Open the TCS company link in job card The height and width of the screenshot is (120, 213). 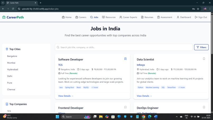tap(60, 65)
